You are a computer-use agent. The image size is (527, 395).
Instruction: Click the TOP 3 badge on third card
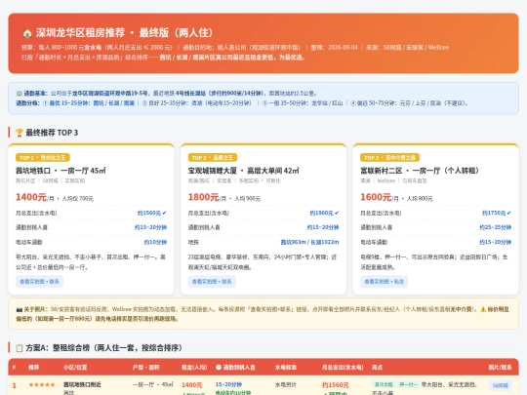[x=389, y=158]
